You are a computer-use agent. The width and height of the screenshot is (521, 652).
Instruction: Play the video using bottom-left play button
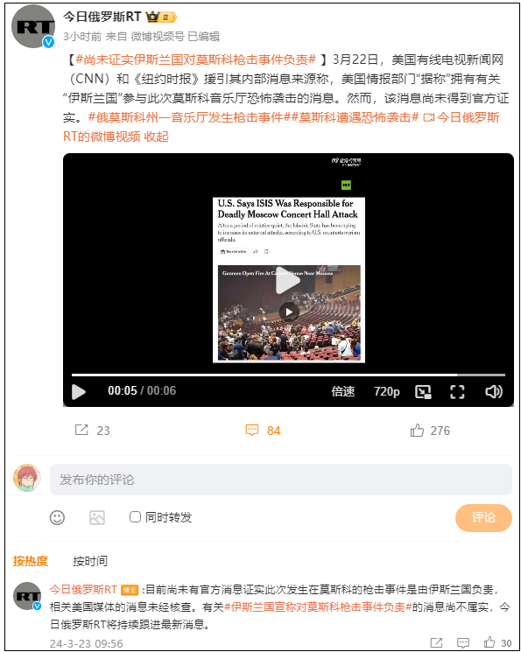pyautogui.click(x=78, y=392)
